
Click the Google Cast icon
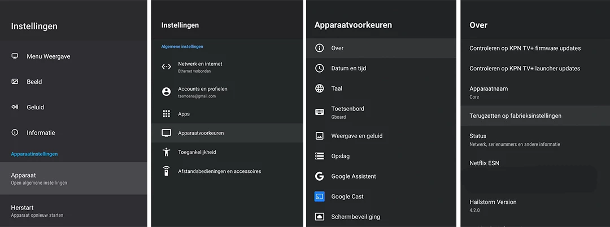click(x=320, y=197)
